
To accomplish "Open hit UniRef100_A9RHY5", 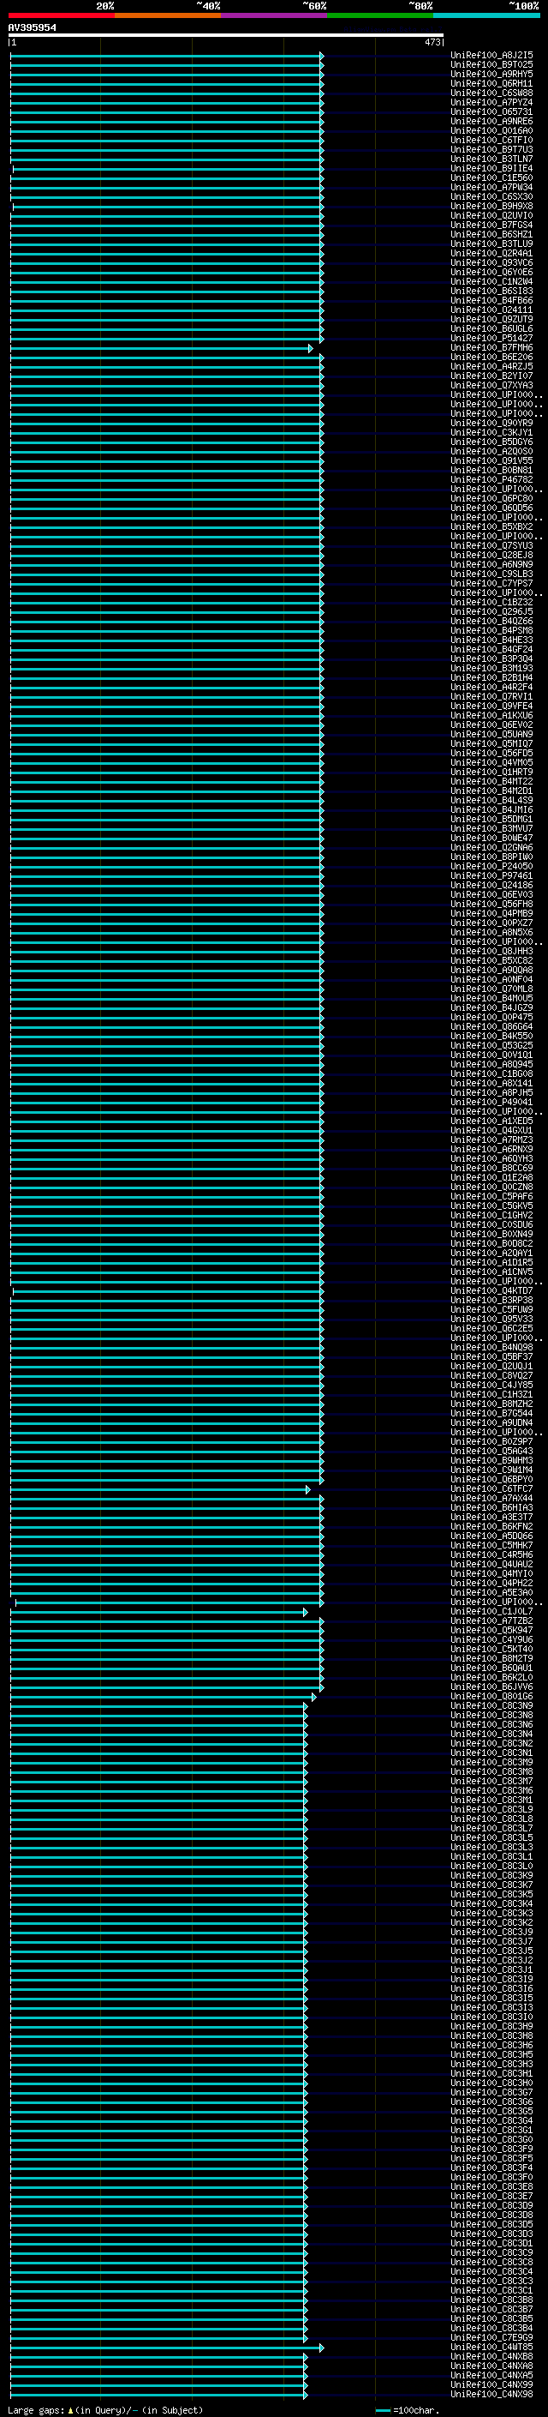I will point(491,74).
